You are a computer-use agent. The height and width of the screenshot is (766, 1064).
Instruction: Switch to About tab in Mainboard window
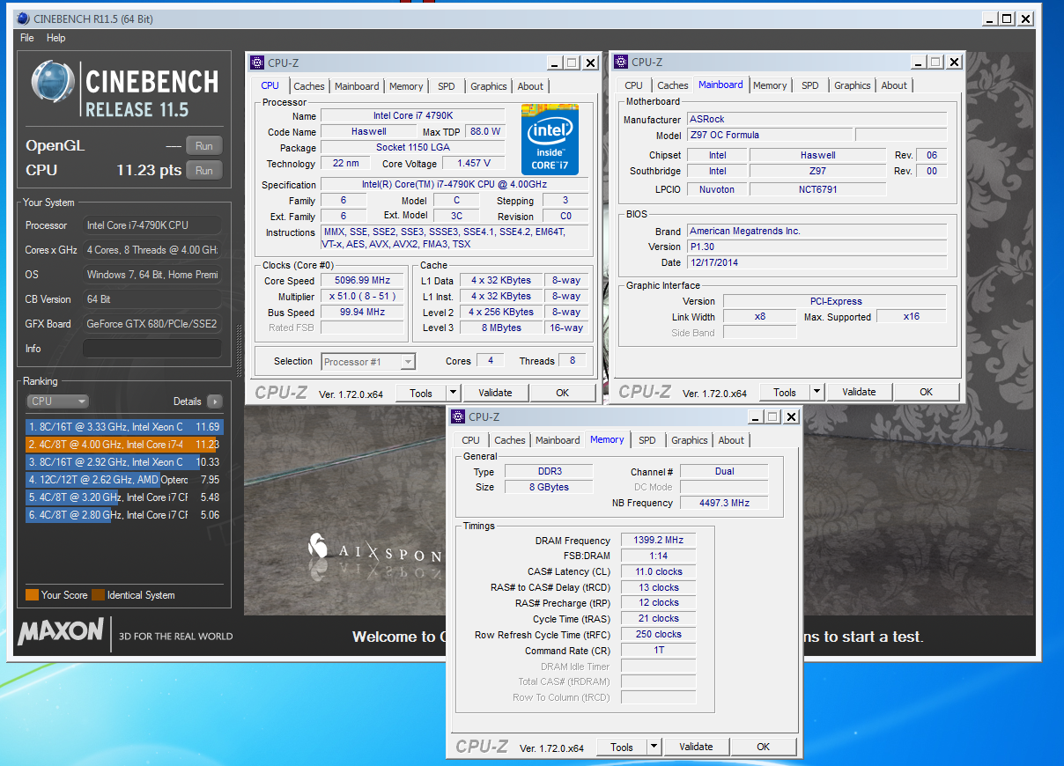(894, 85)
